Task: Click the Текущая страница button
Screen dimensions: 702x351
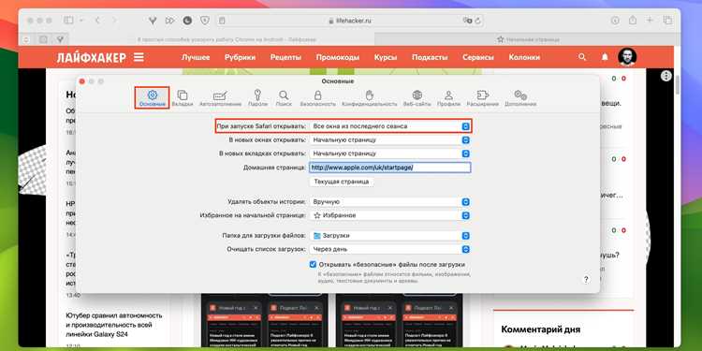Action: point(342,182)
